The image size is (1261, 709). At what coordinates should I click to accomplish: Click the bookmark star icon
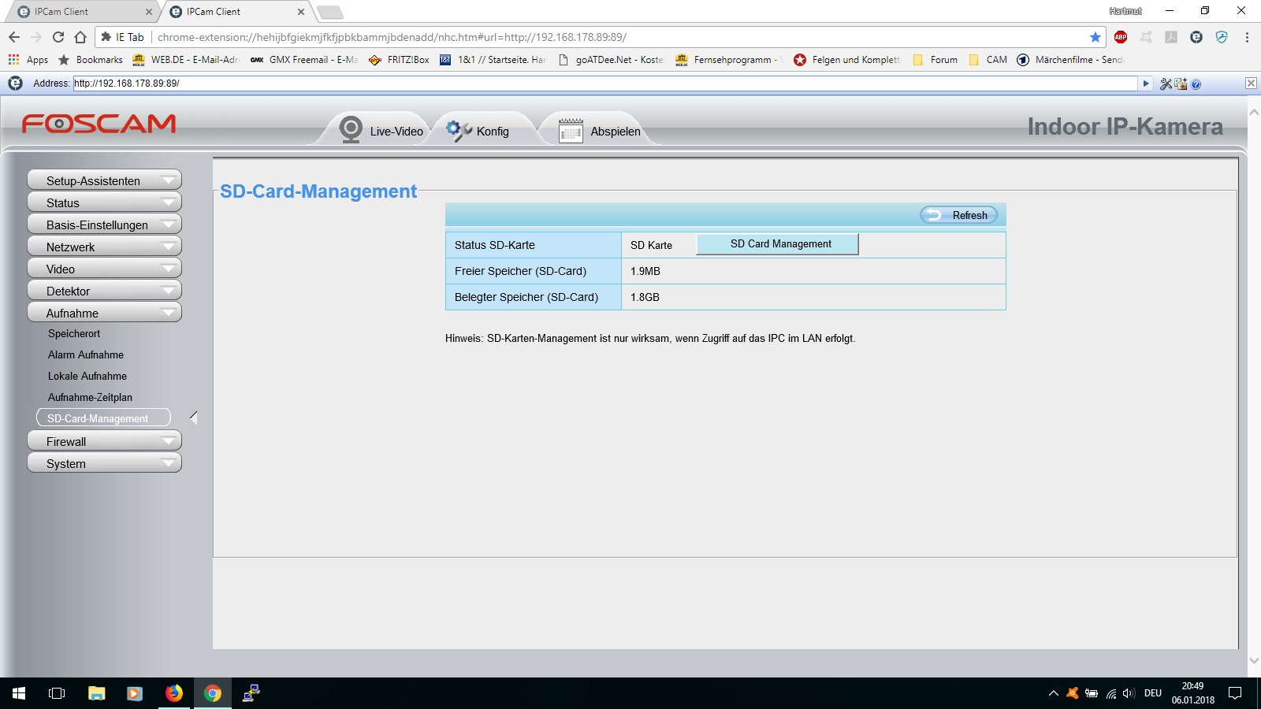(x=1095, y=37)
